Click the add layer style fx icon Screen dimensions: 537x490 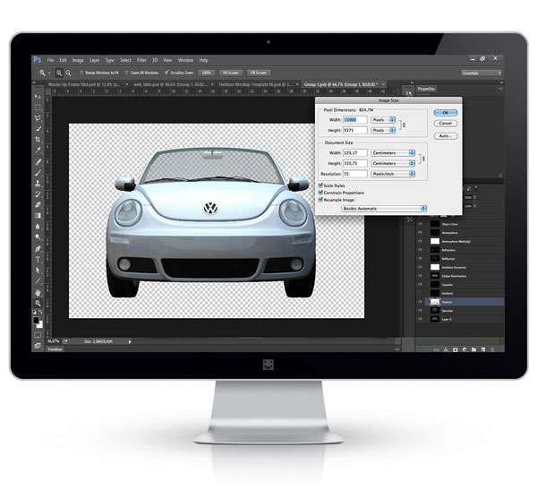tap(446, 349)
